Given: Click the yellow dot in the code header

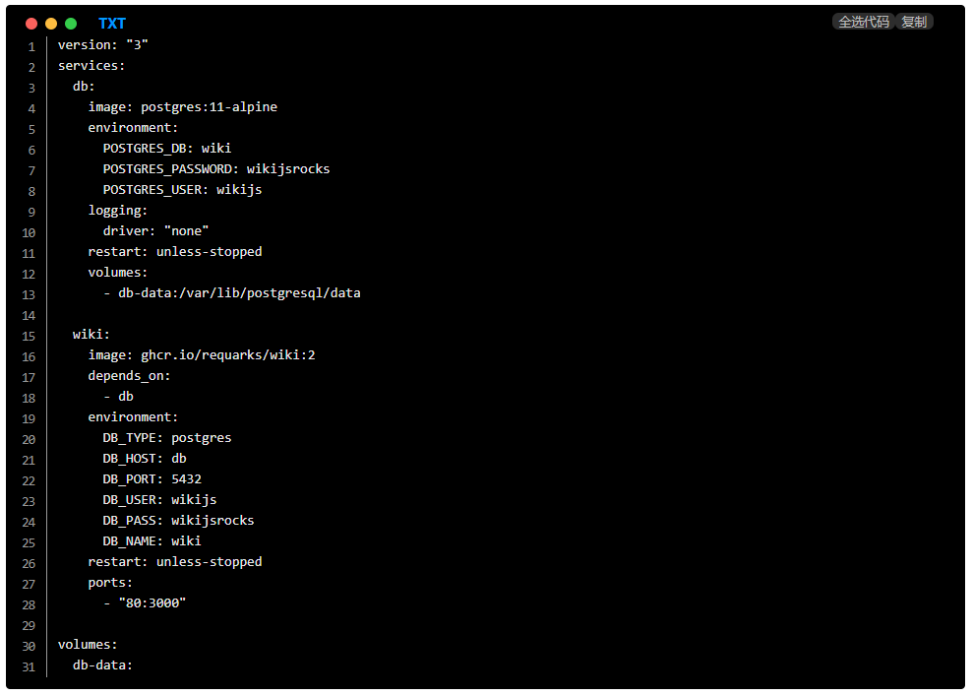Looking at the screenshot, I should pos(51,24).
